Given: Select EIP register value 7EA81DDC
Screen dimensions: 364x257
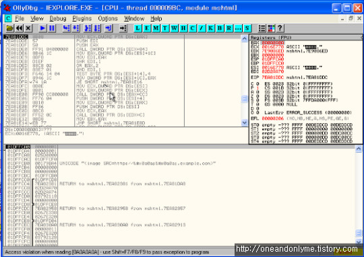Looking at the screenshot, I should point(273,77).
